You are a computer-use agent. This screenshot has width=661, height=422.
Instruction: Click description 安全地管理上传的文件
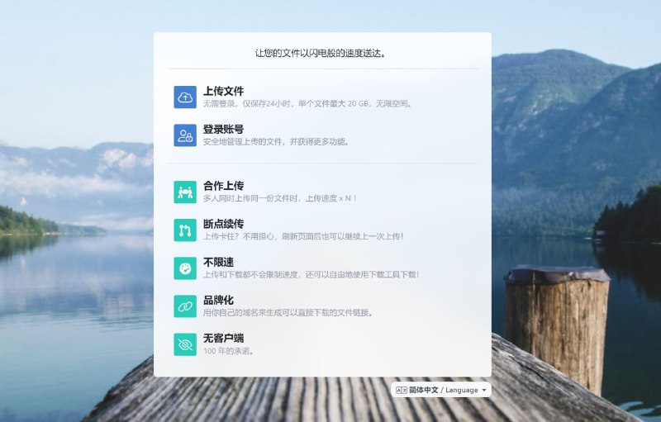[242, 141]
